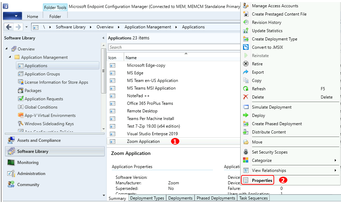
Task: Expand breadcrumb arrow after Application Management
Action: [176, 27]
